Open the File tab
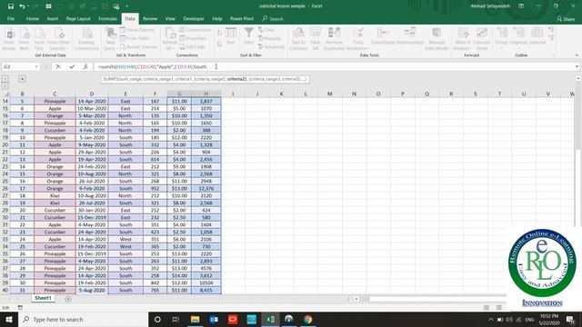 (x=11, y=18)
